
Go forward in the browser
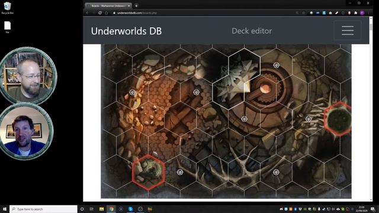point(94,13)
